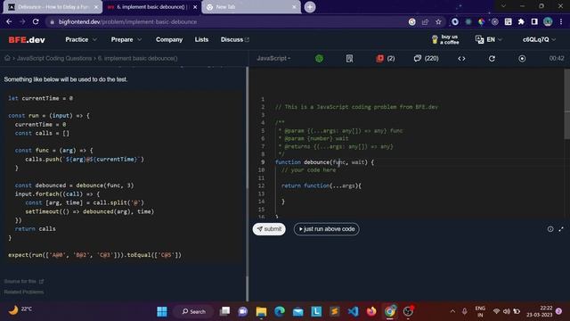The height and width of the screenshot is (321, 570).
Task: Click the record circle icon next to timer
Action: pos(522,58)
